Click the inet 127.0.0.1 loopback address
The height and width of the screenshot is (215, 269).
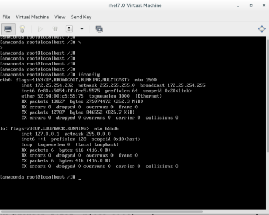(40, 134)
